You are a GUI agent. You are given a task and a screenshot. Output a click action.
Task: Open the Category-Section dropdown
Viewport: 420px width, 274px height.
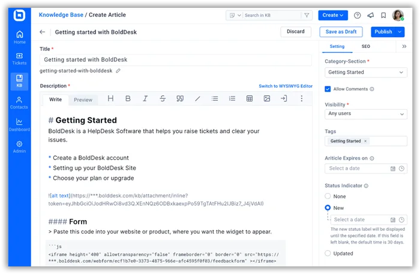[x=366, y=72]
